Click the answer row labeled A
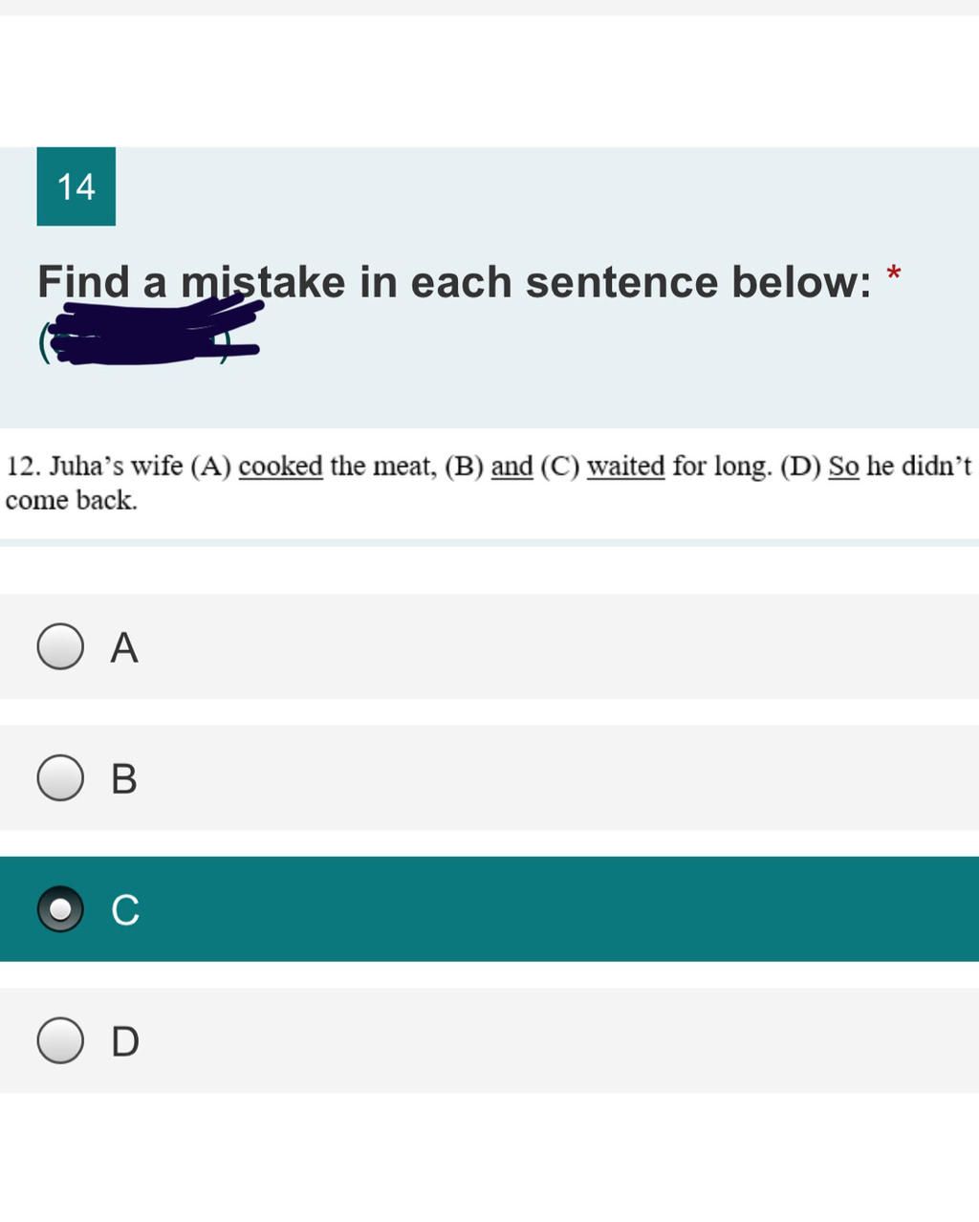979x1222 pixels. (x=489, y=646)
